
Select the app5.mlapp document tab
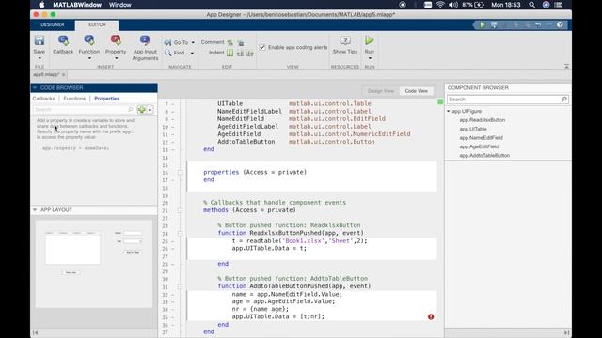click(46, 74)
